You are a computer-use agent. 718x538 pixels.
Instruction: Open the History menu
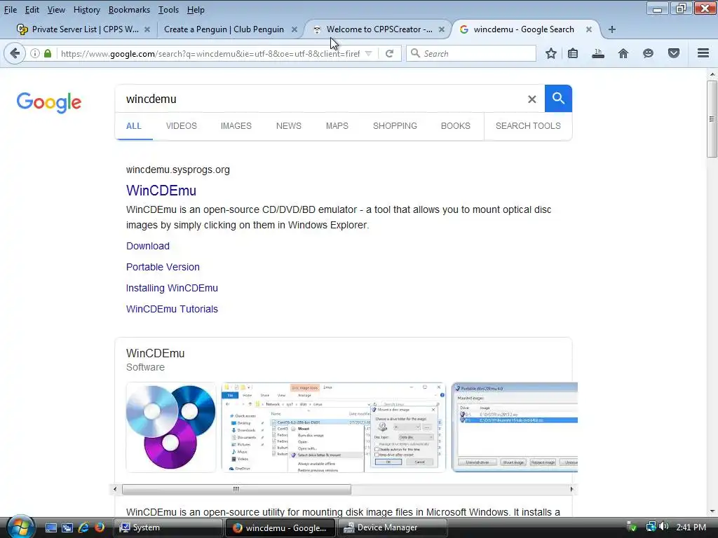(86, 10)
